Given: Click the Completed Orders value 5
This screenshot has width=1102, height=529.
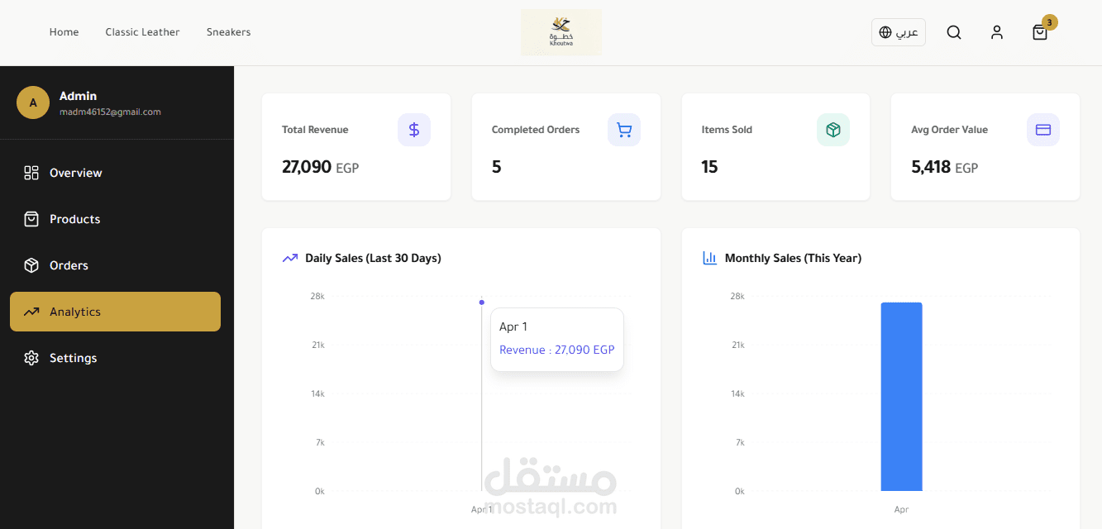Looking at the screenshot, I should click(497, 167).
